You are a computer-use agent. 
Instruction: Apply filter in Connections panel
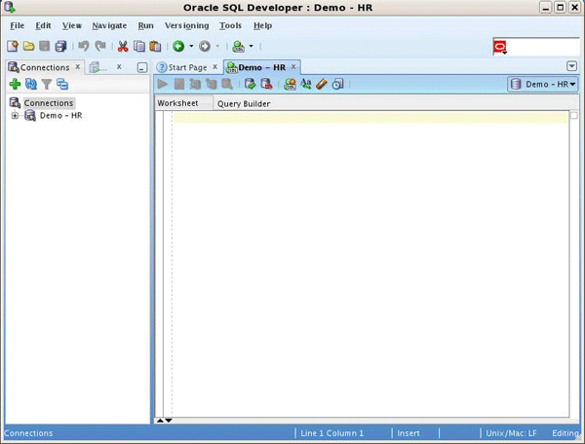[x=47, y=84]
